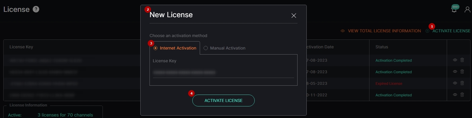This screenshot has width=472, height=118.
Task: Open the notifications bell icon
Action: pos(454,10)
